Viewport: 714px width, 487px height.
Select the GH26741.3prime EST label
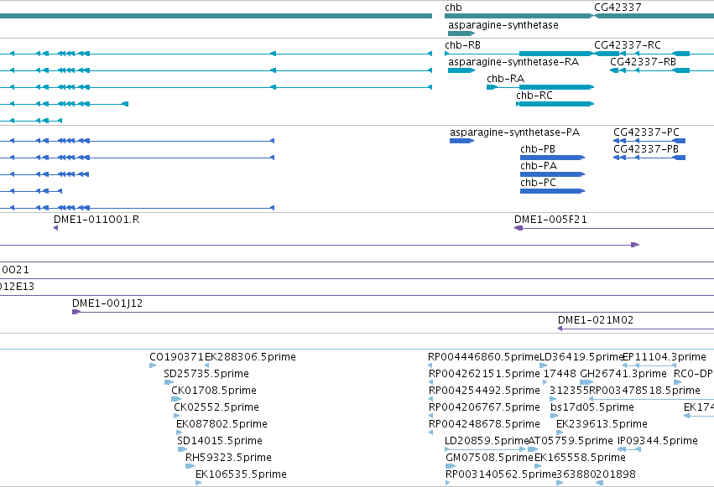[x=623, y=374]
